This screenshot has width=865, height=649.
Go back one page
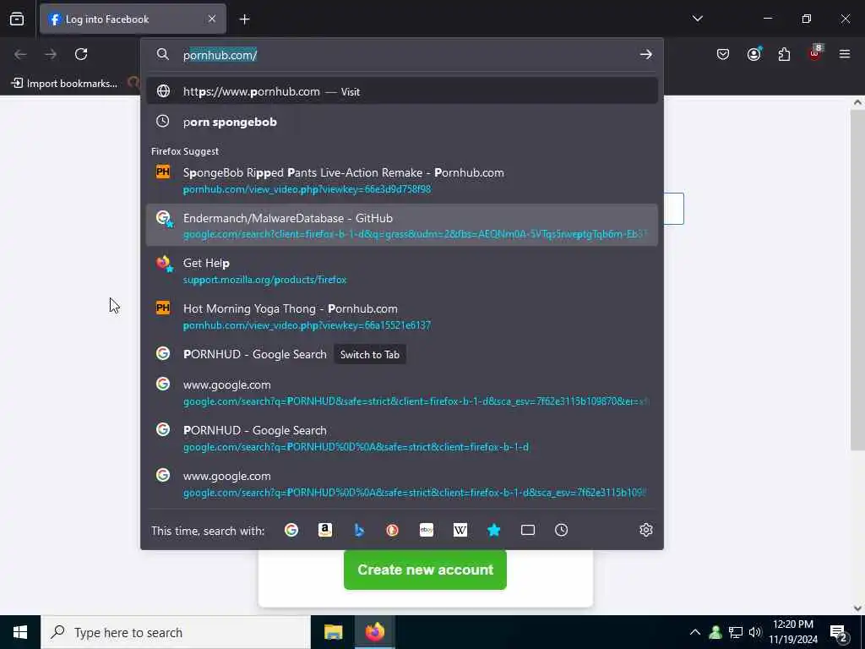(x=20, y=54)
